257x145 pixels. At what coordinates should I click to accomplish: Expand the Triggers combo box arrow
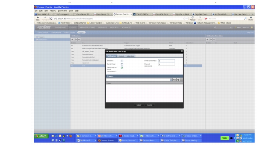(171, 79)
